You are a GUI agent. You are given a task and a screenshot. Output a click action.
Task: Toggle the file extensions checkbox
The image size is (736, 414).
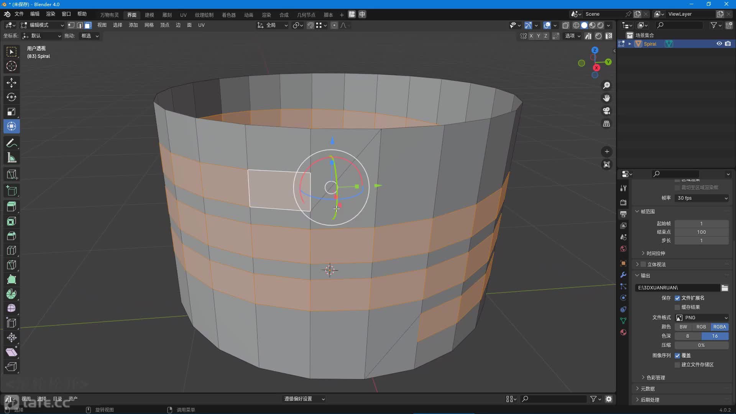[677, 298]
